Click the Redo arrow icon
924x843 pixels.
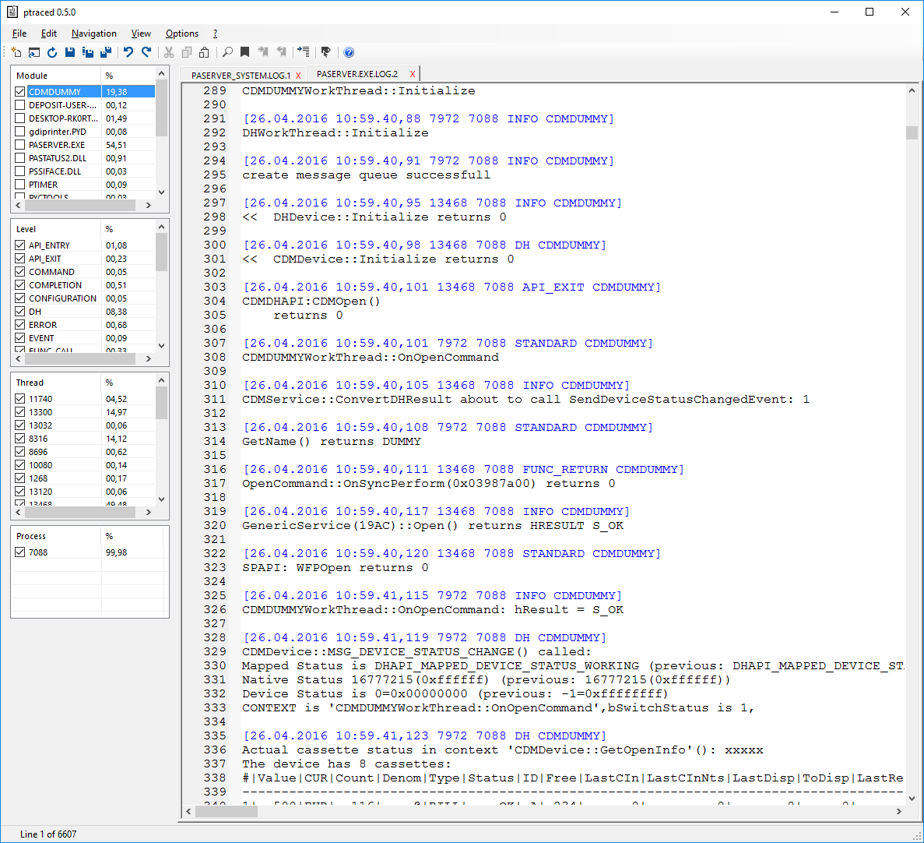(x=146, y=52)
